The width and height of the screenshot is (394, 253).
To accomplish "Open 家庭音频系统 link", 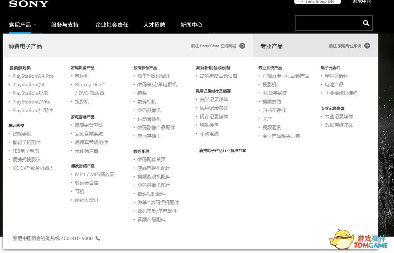I will [x=89, y=134].
